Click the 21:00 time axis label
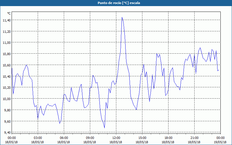Viewport: 232px width, 145px height. click(x=194, y=138)
